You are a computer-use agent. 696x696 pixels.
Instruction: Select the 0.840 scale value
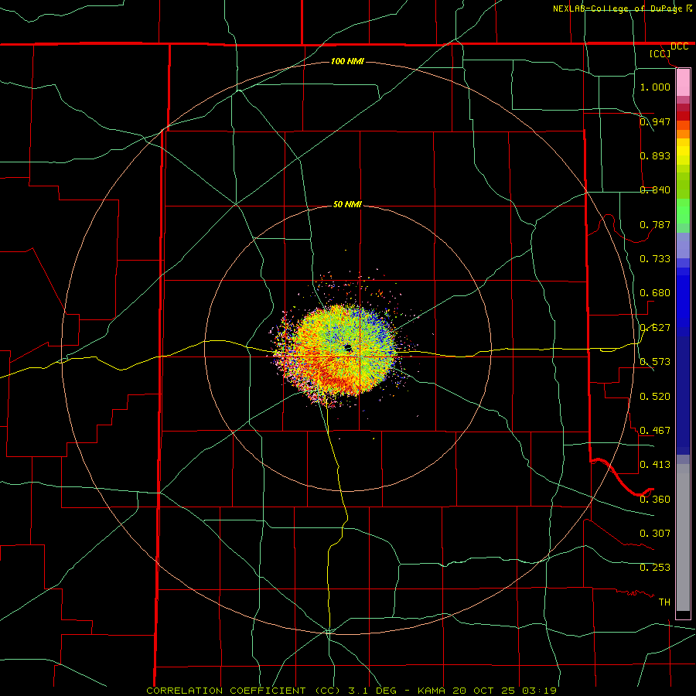(655, 190)
